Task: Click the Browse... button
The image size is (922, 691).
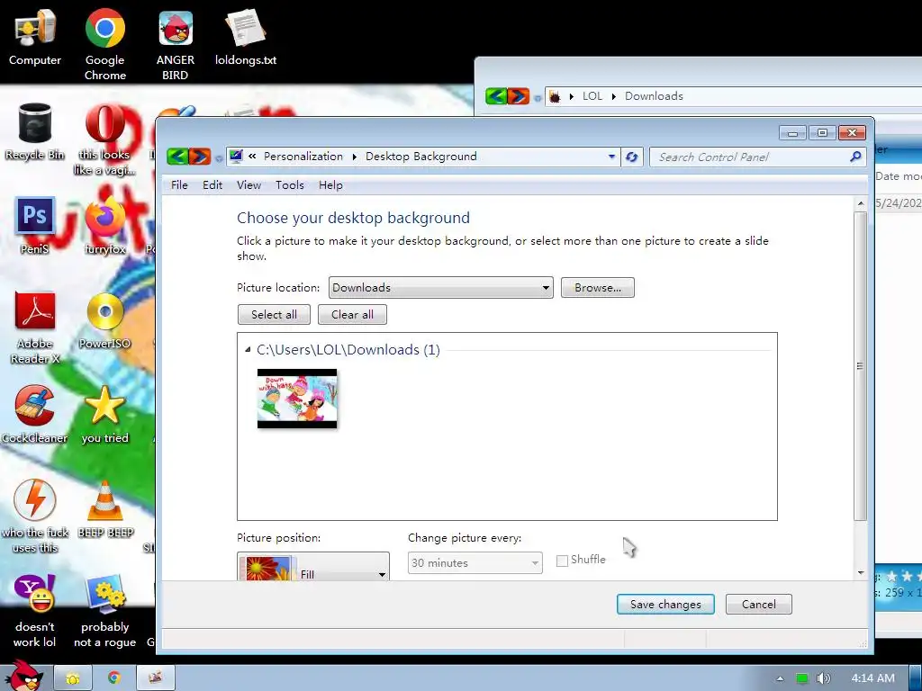Action: click(598, 287)
